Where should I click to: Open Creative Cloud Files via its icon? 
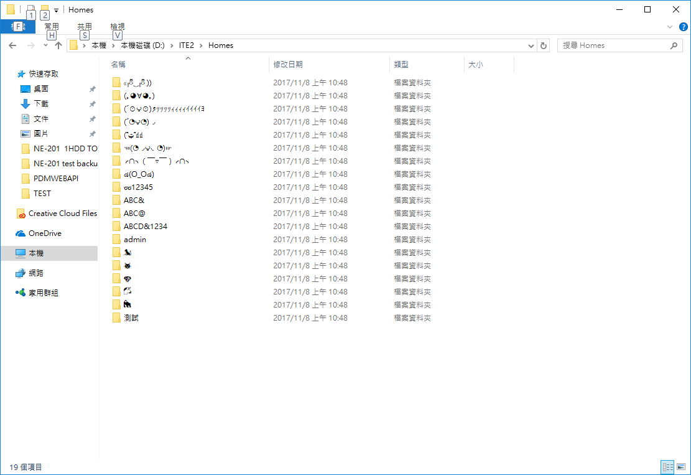coord(21,214)
